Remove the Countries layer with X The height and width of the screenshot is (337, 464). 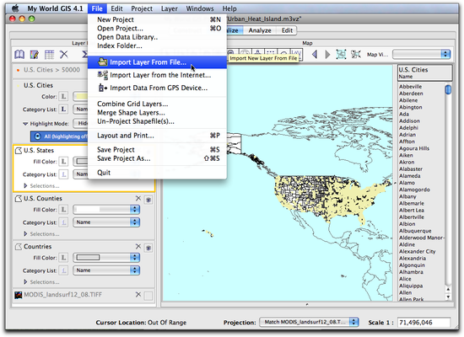[138, 246]
